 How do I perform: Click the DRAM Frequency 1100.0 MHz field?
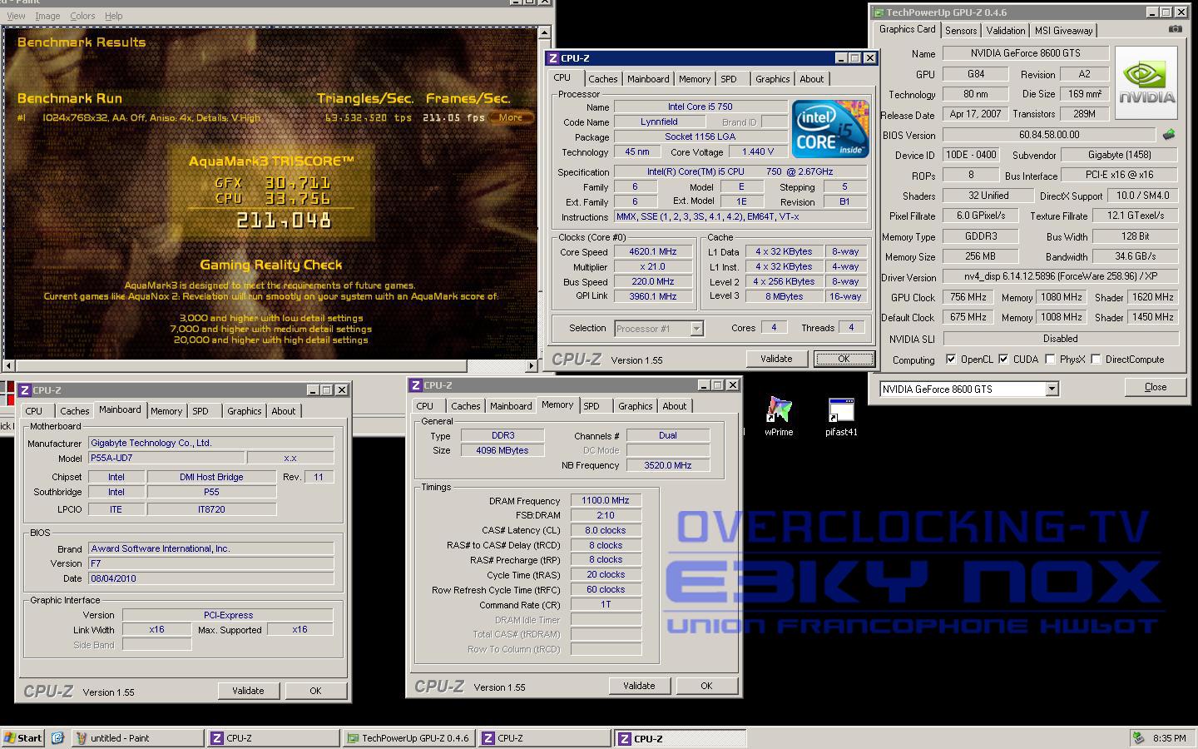click(606, 500)
